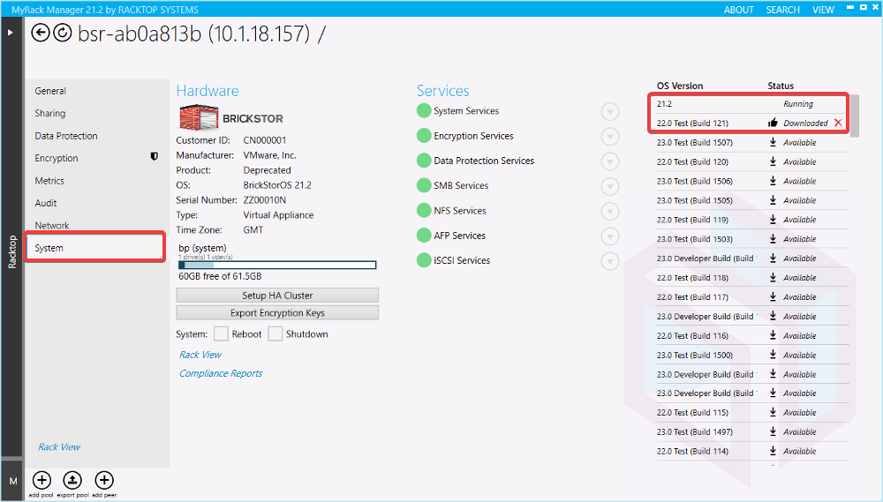Click the add pool icon
The width and height of the screenshot is (883, 502).
click(42, 480)
